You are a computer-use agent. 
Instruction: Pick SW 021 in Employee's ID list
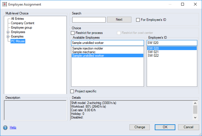point(153,52)
